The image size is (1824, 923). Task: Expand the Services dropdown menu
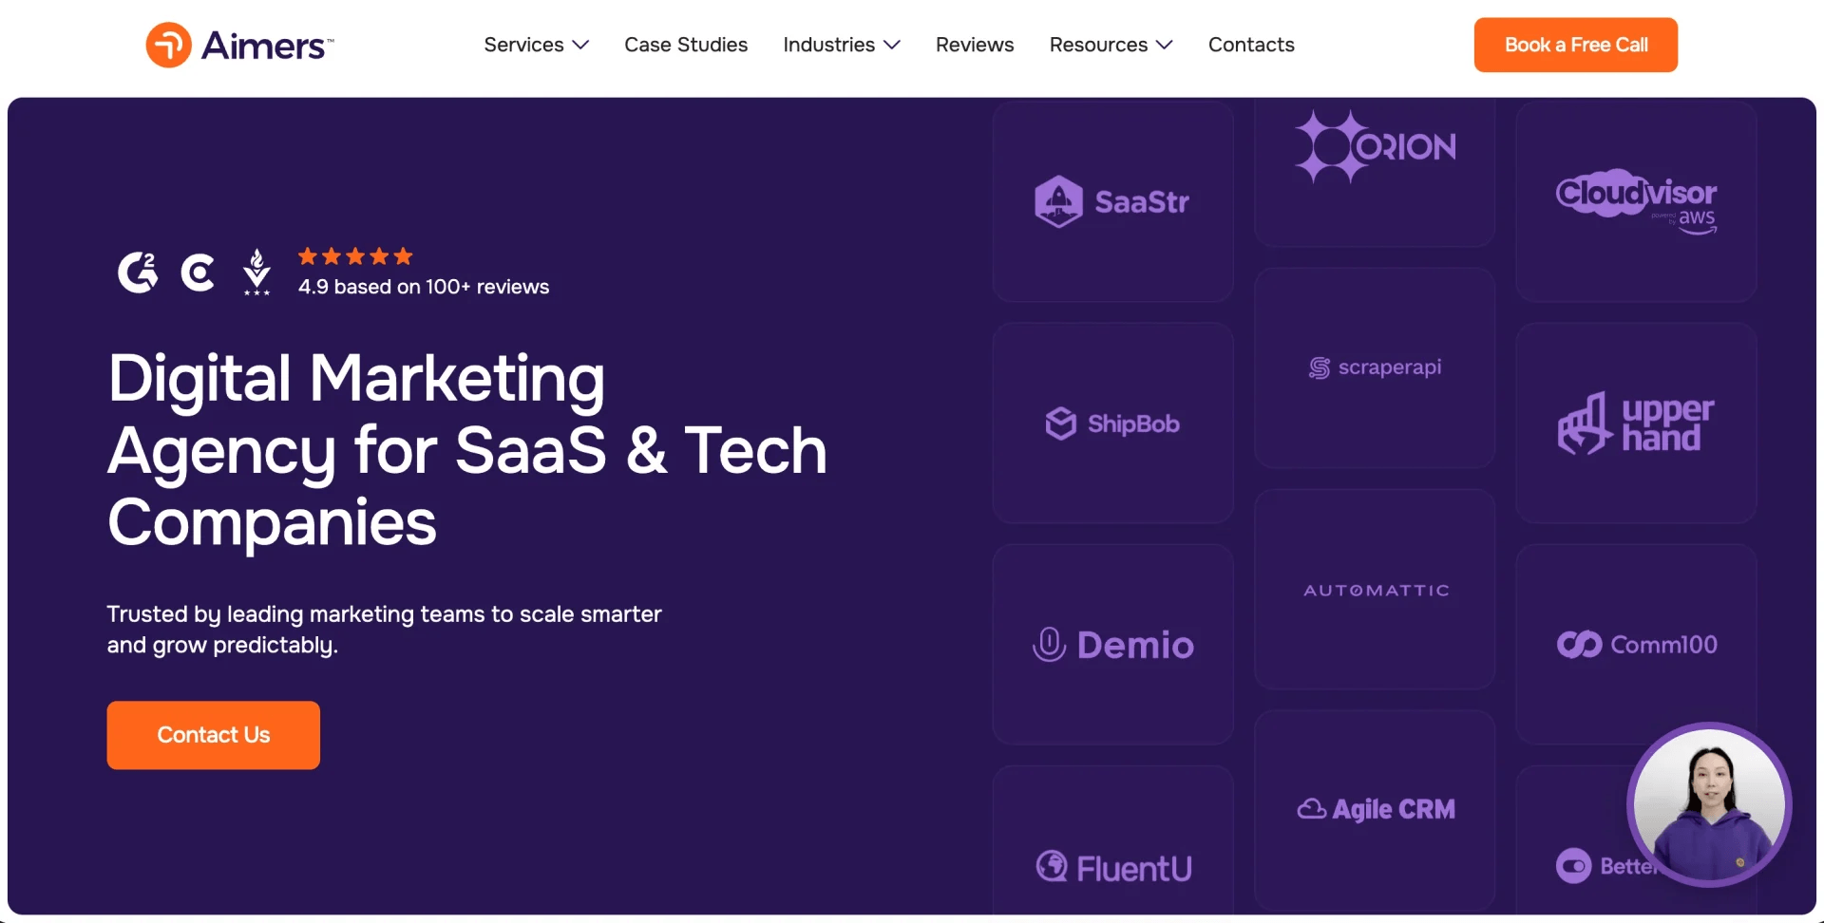coord(536,45)
